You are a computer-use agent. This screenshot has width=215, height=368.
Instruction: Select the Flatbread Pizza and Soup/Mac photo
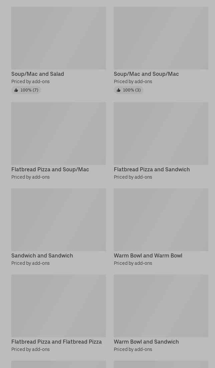[x=58, y=134]
